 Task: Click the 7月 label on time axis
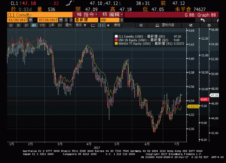click(x=176, y=144)
